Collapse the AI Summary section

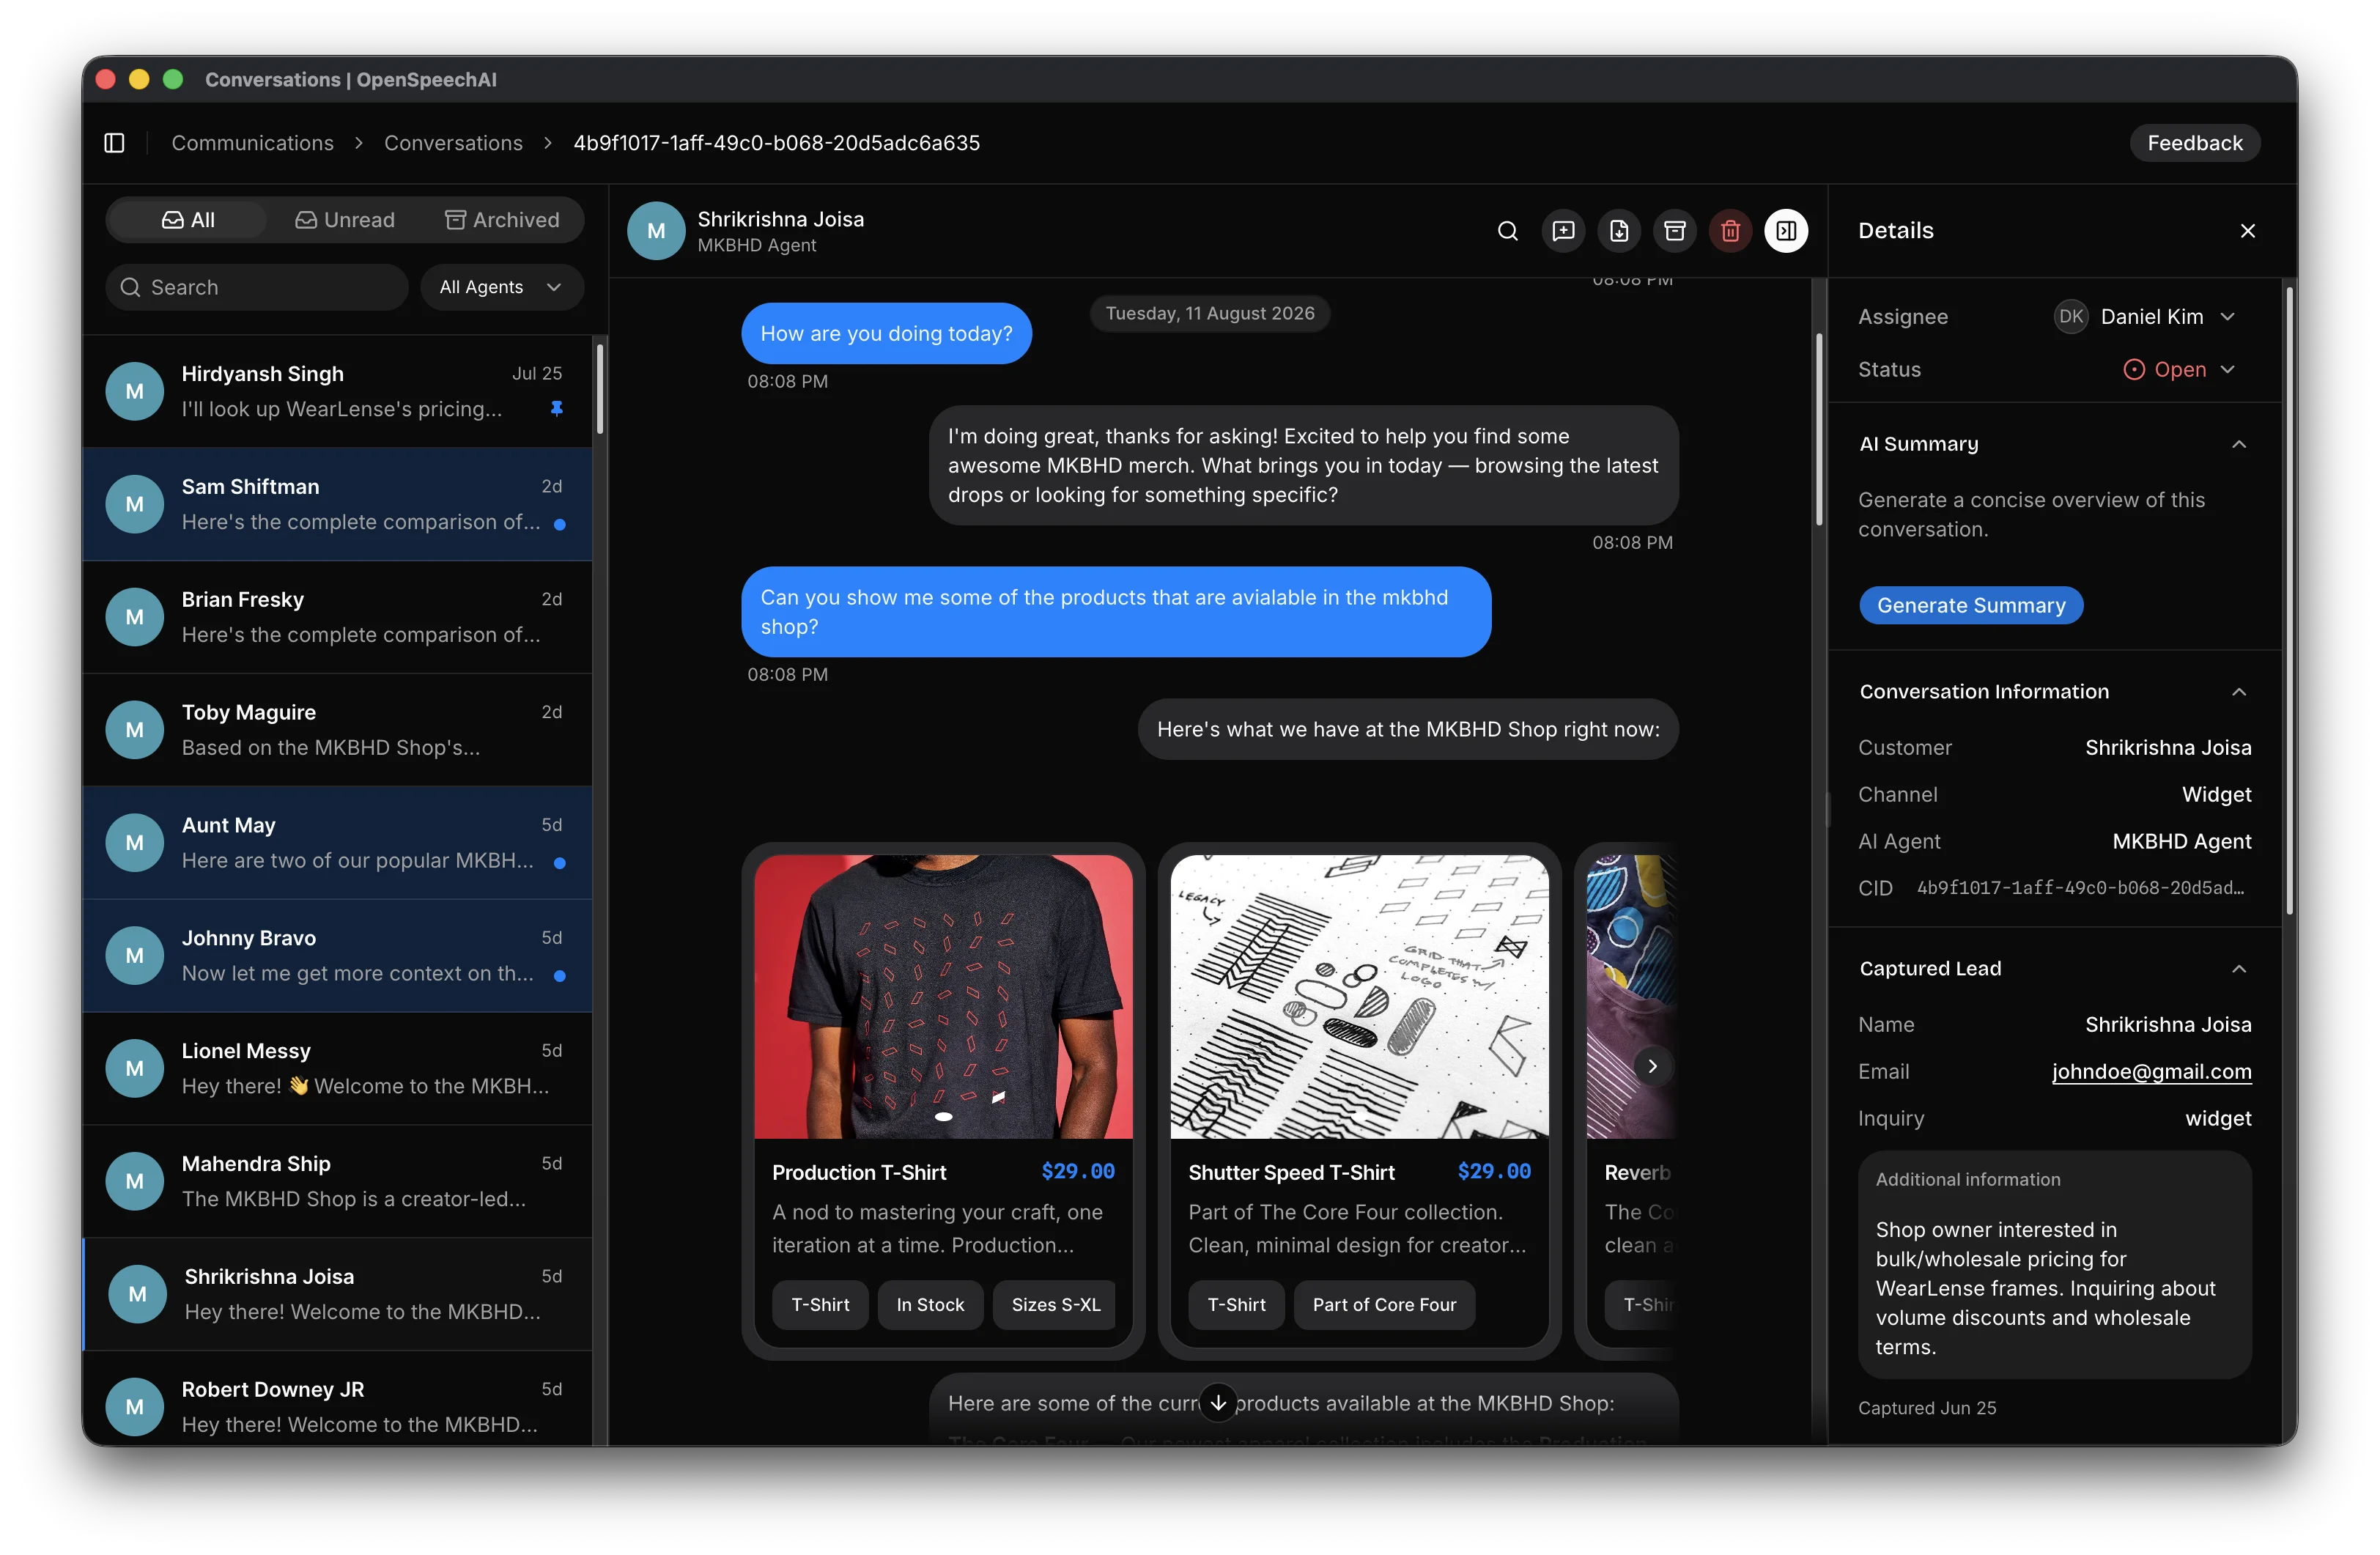click(2239, 444)
